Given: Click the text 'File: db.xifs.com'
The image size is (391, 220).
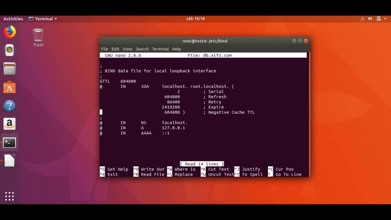Looking at the screenshot, I should coord(210,55).
